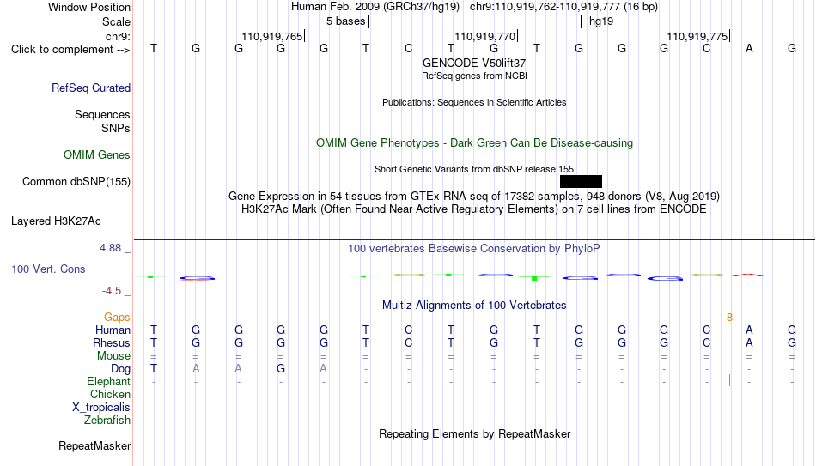Click 'Repeating Elements by RepeatMasker' title
The height and width of the screenshot is (466, 816).
point(474,433)
